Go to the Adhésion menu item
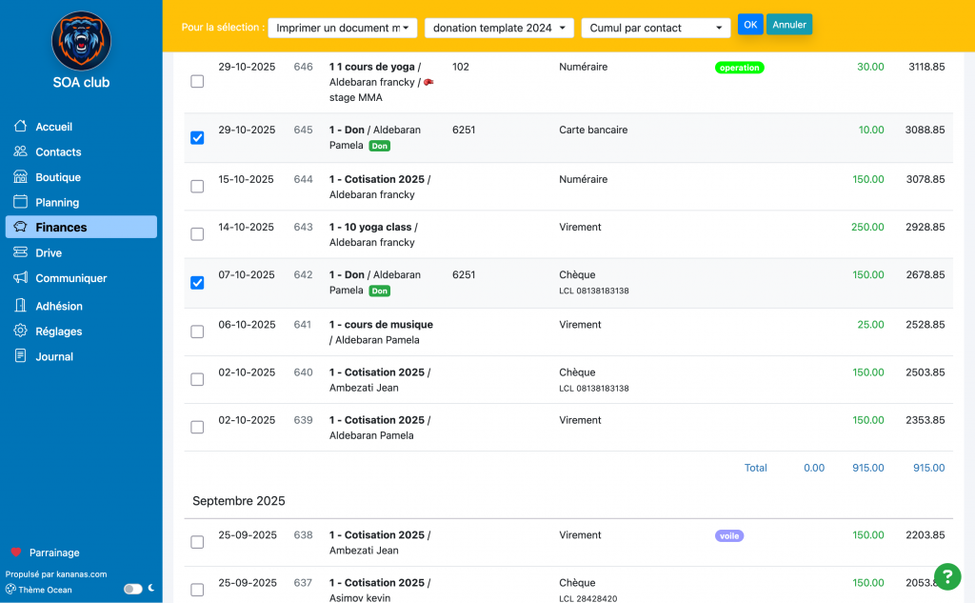The width and height of the screenshot is (975, 603). coord(59,306)
